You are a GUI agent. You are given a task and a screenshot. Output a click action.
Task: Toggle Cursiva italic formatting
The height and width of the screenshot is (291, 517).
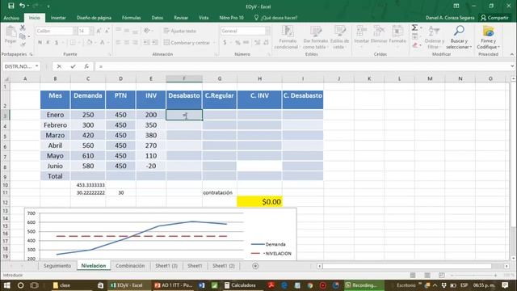point(48,43)
